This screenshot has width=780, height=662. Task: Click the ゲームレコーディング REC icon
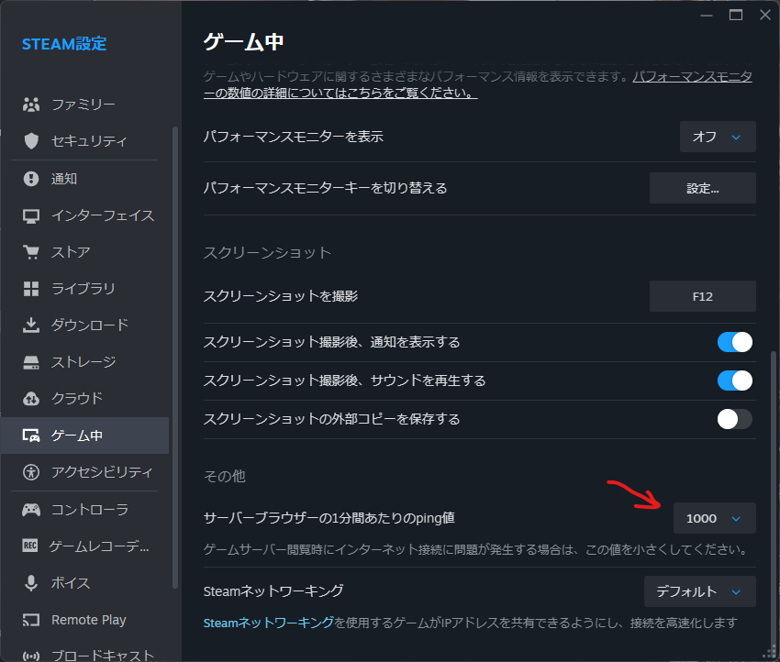30,546
